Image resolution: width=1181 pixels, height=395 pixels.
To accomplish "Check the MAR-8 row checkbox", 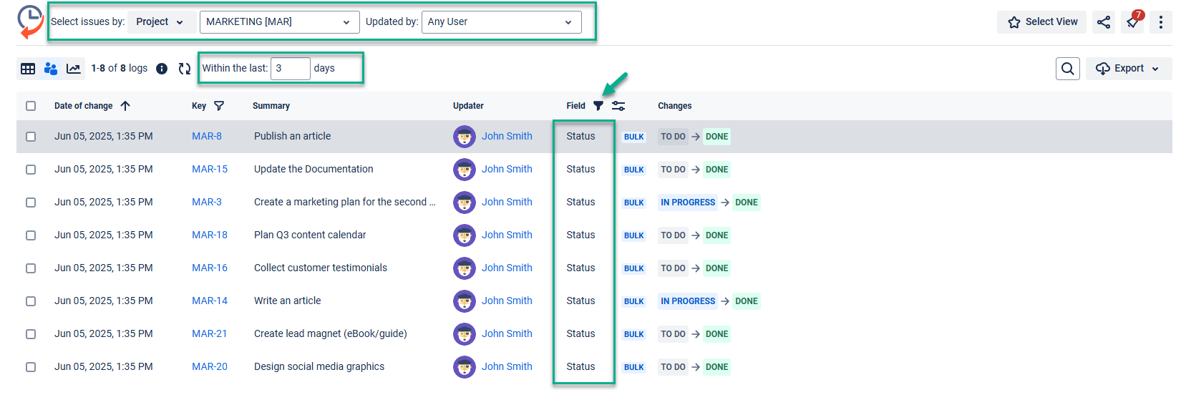I will click(31, 137).
